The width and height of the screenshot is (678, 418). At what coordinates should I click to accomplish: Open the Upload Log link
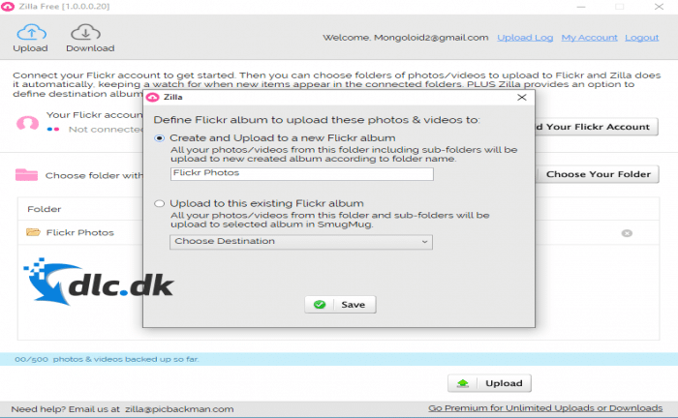click(525, 38)
